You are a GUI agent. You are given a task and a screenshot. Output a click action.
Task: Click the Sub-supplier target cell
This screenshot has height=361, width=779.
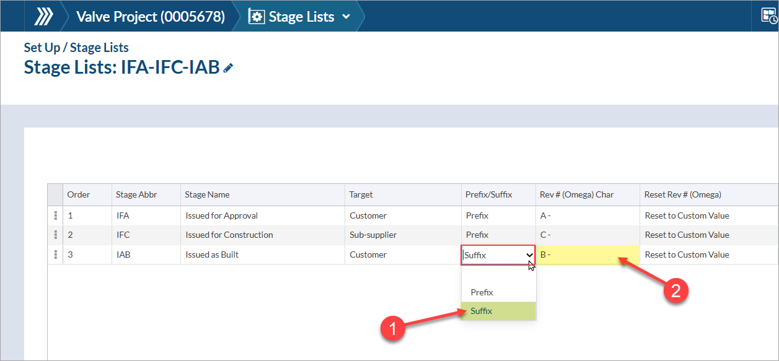click(373, 235)
